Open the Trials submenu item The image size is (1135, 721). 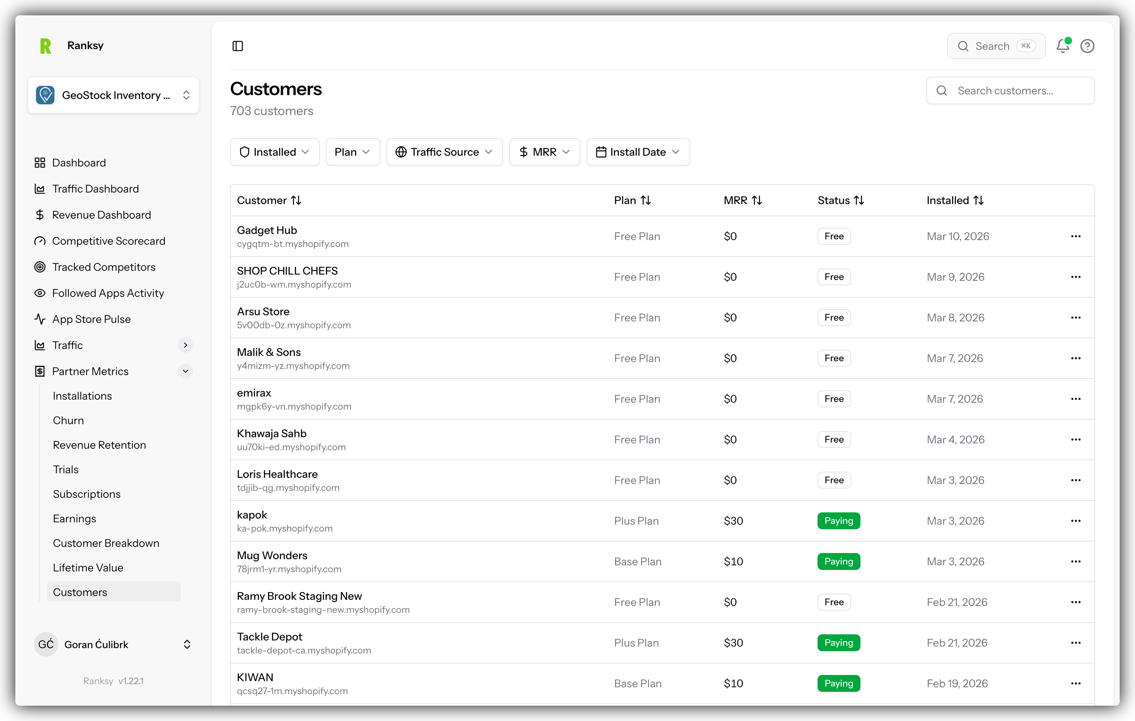66,470
